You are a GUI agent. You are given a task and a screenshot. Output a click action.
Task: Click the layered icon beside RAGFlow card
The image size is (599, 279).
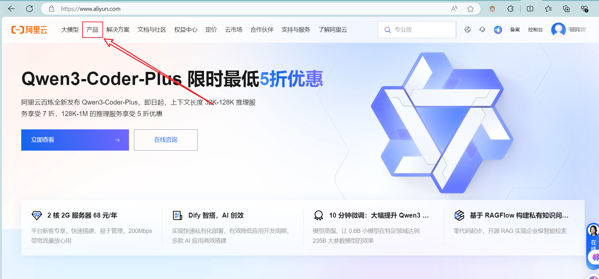(x=459, y=215)
